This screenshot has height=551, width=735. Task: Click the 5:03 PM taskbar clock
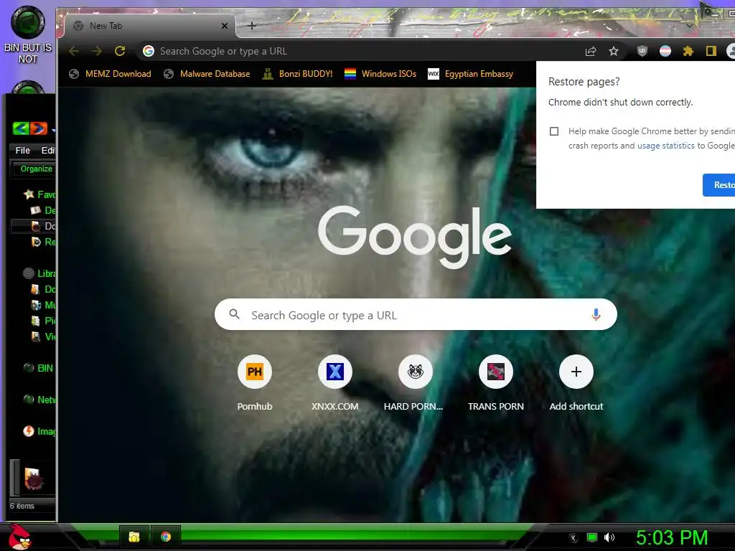[672, 537]
